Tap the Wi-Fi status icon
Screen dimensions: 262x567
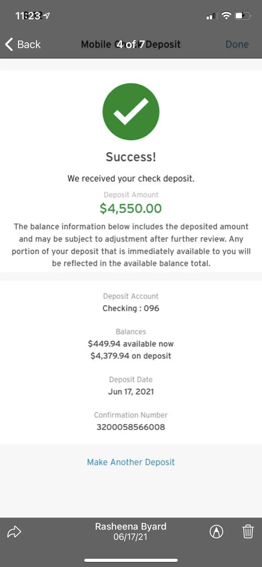tap(226, 15)
